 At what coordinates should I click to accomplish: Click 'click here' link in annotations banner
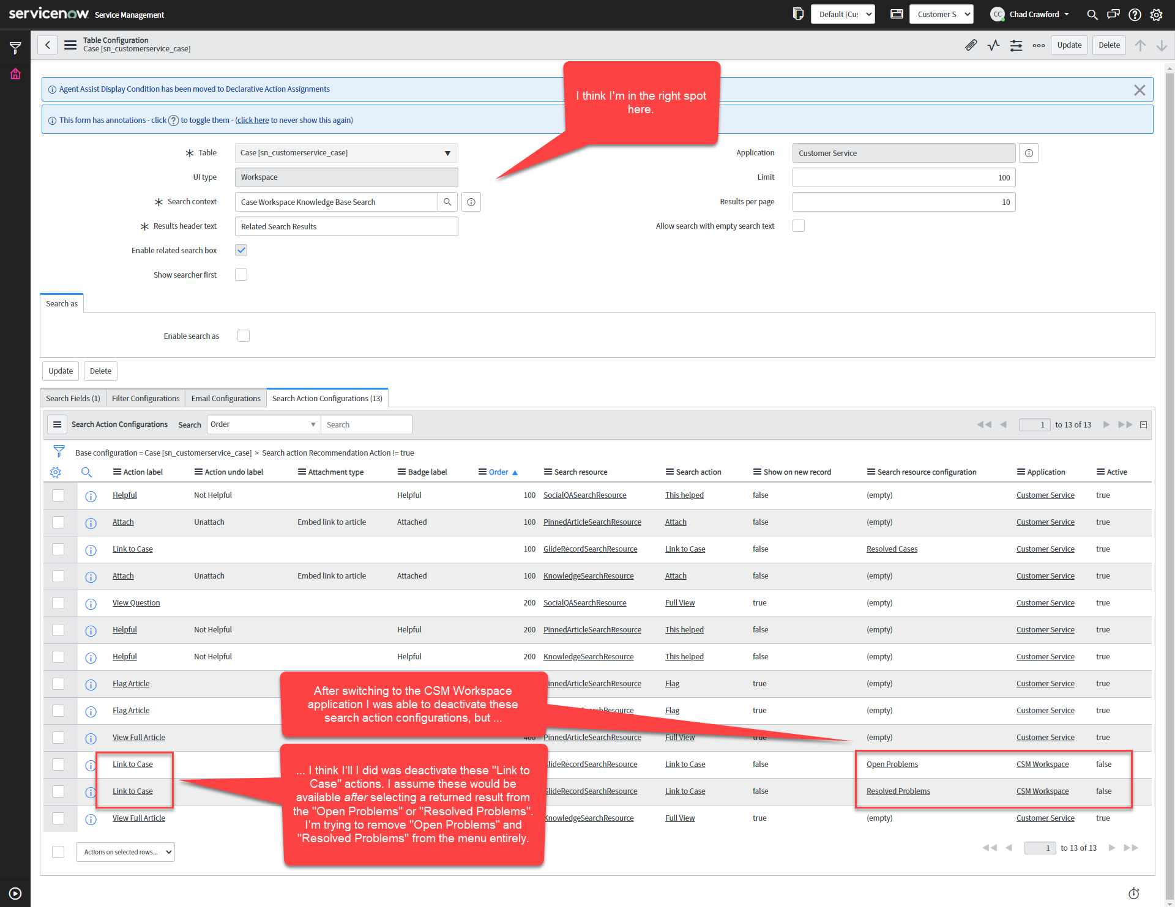coord(253,120)
